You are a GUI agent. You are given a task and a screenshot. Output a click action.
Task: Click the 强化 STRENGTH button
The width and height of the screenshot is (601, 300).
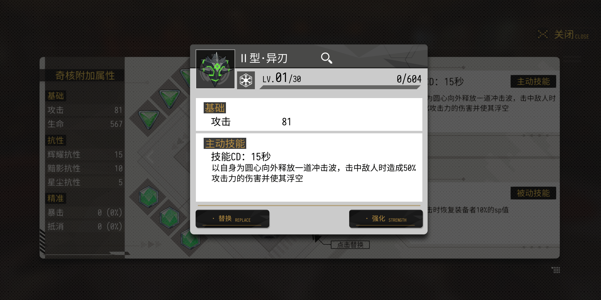[386, 219]
